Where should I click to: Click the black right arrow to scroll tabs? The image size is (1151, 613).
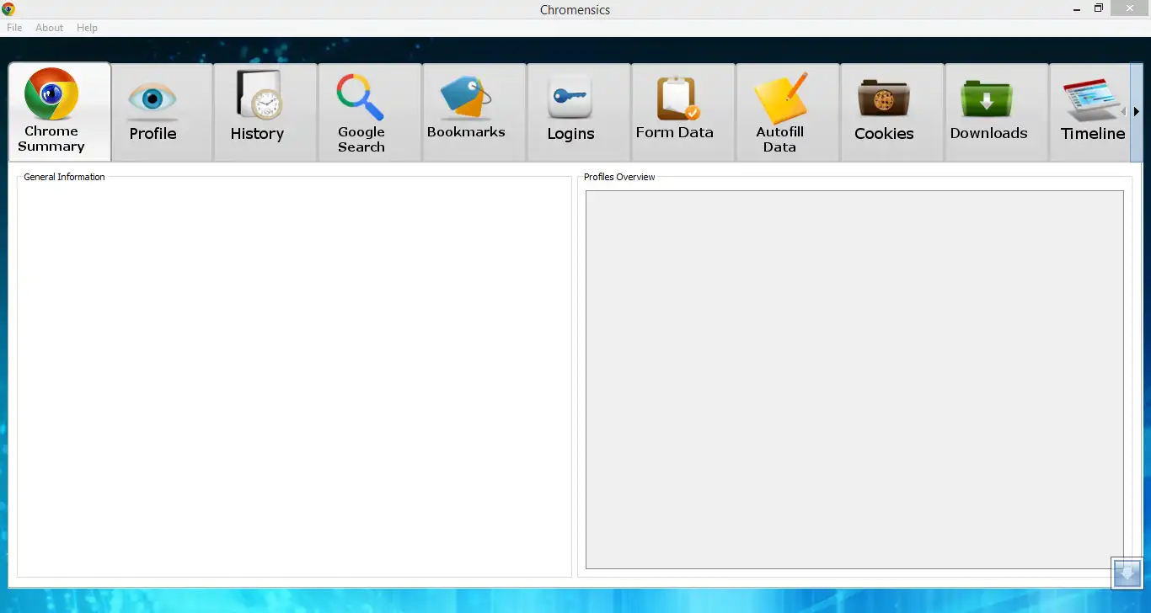point(1136,111)
